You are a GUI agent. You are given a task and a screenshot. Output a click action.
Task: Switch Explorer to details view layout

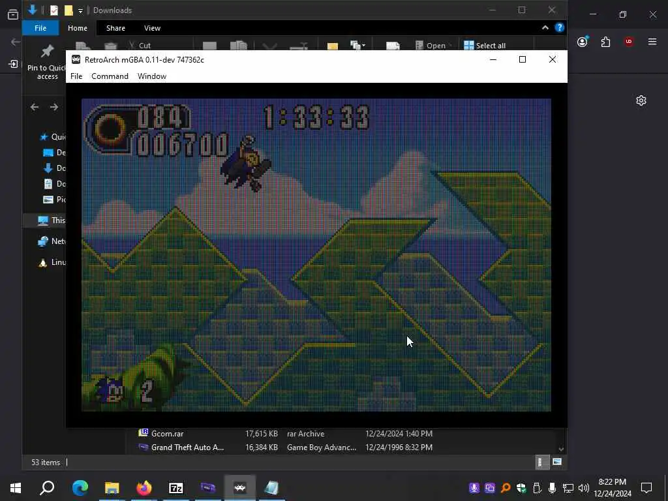click(x=541, y=463)
